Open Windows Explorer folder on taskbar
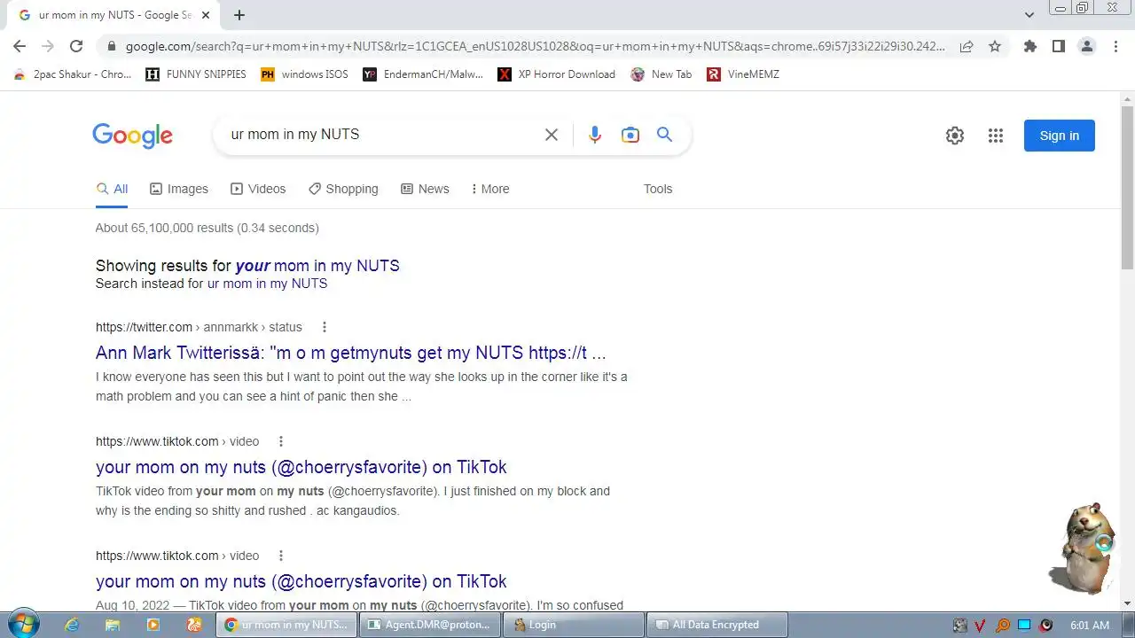Image resolution: width=1135 pixels, height=638 pixels. (x=113, y=625)
